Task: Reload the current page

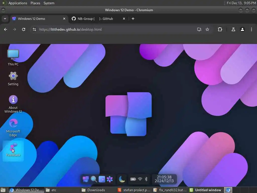Action: point(24,29)
